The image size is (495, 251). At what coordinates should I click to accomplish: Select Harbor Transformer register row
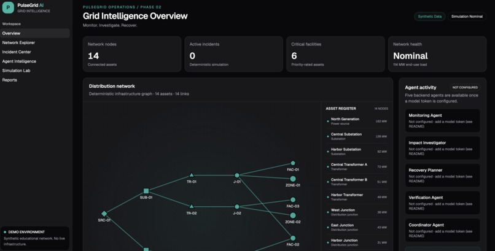(x=357, y=197)
